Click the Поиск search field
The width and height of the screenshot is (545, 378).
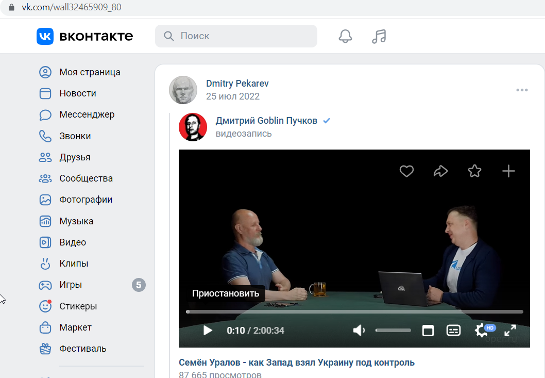pos(236,36)
